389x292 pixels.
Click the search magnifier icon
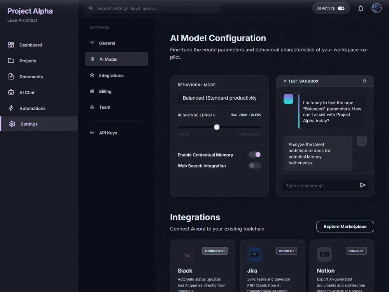pos(91,9)
